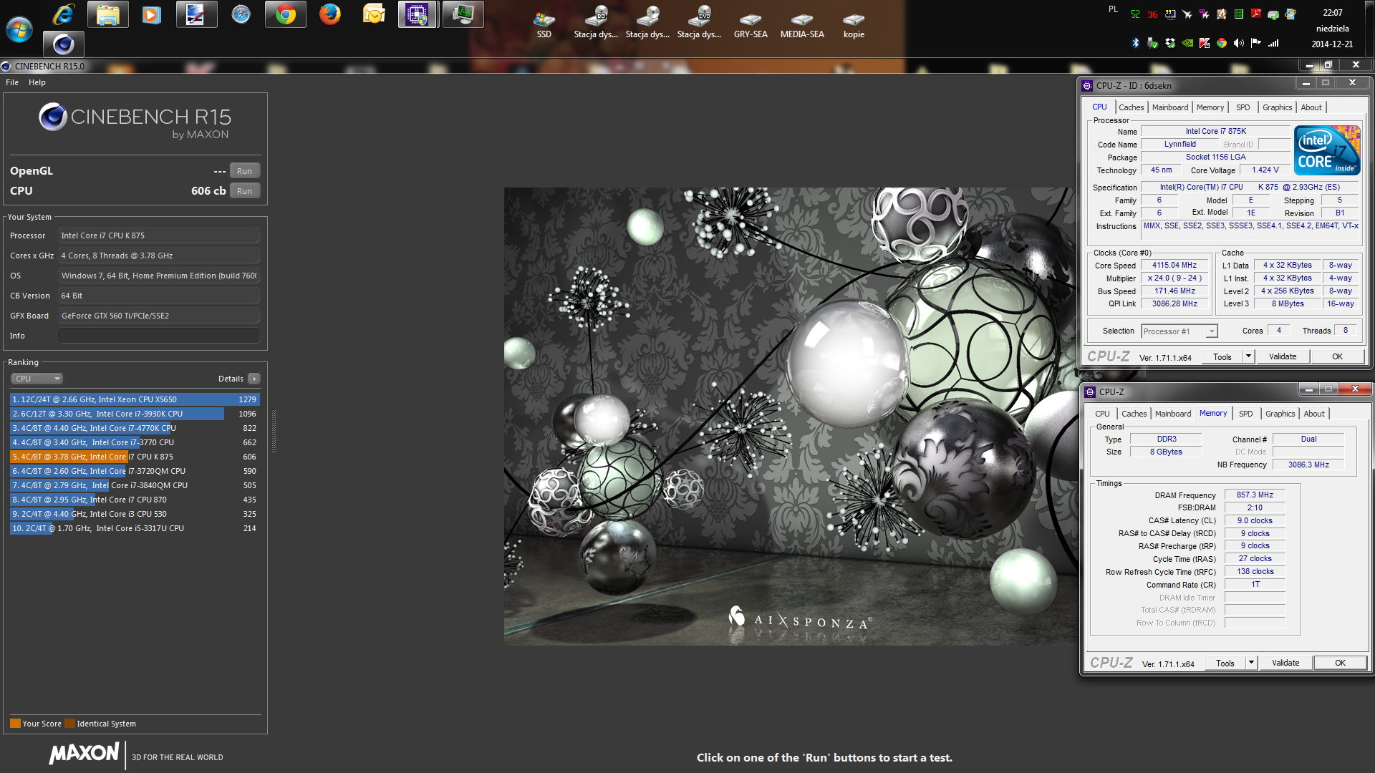Launch Google Chrome from the taskbar
Viewport: 1375px width, 773px height.
tap(286, 14)
